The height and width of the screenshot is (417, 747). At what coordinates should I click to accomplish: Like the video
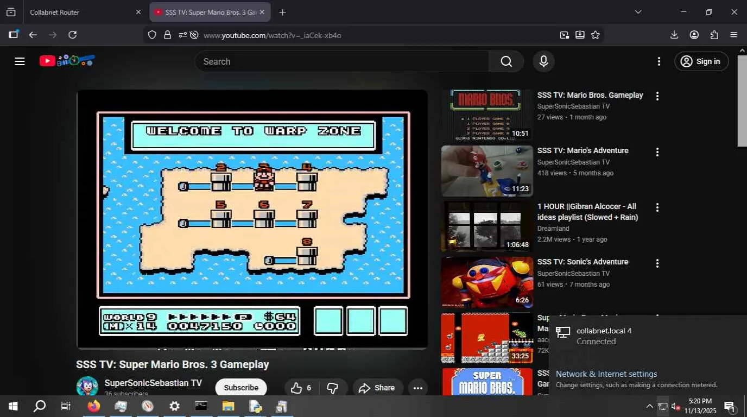[301, 388]
